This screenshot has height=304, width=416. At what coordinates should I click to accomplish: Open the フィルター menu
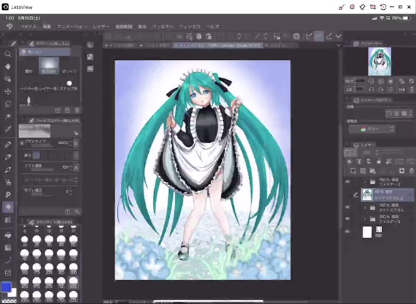pos(162,27)
